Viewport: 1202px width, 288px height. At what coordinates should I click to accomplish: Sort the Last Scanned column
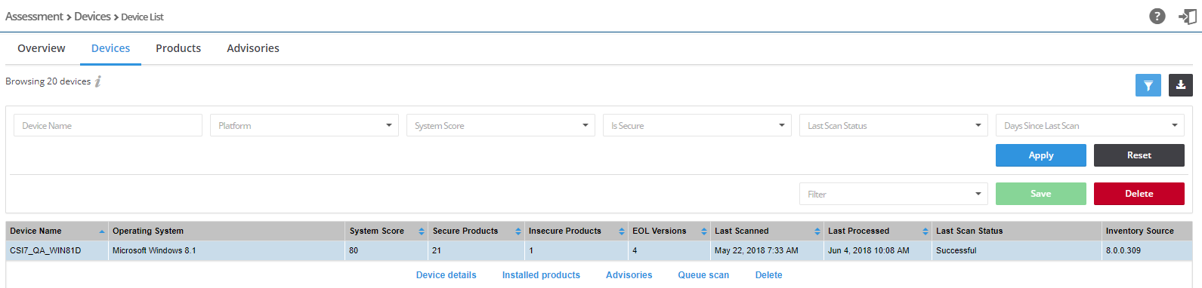(x=817, y=231)
